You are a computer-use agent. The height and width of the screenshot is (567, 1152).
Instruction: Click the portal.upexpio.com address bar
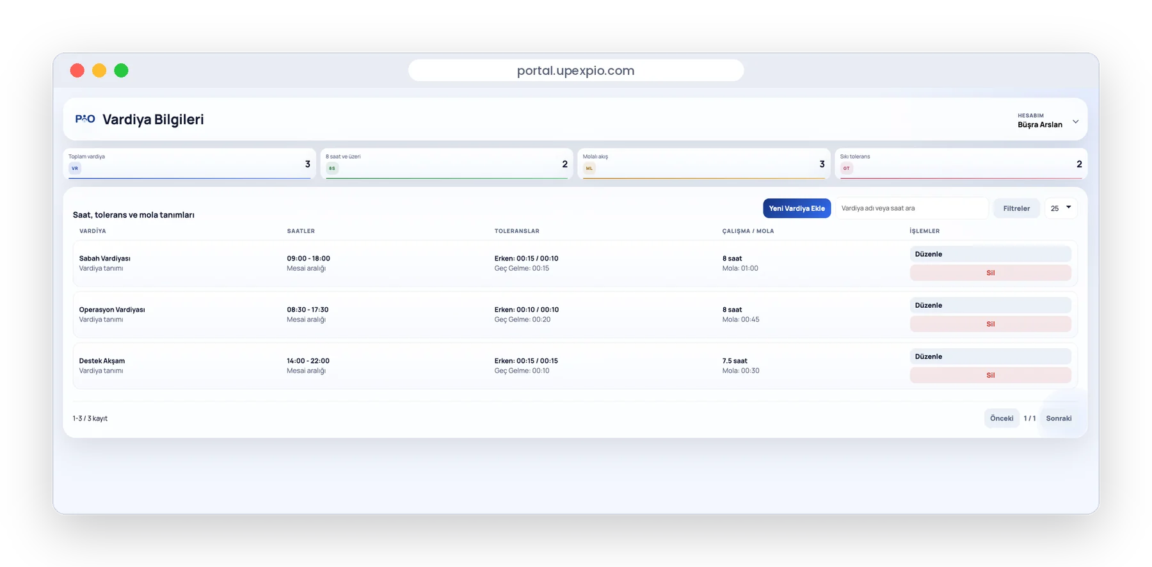pos(576,70)
